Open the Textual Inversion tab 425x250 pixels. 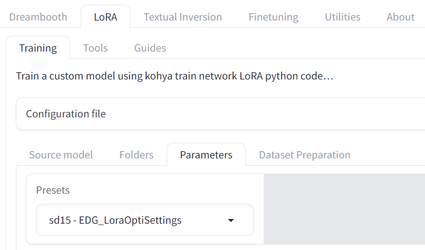click(x=182, y=17)
